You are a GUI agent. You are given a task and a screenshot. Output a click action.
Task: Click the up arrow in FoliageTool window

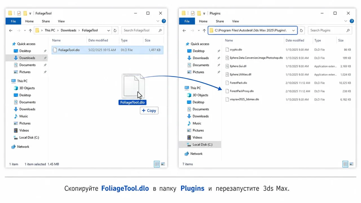[30, 30]
